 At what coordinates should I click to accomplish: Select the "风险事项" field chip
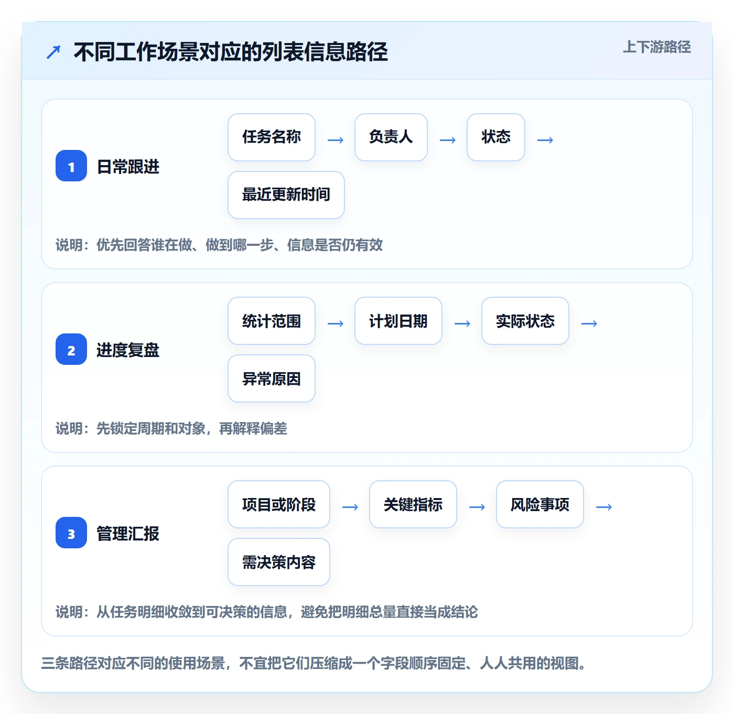[x=540, y=504]
